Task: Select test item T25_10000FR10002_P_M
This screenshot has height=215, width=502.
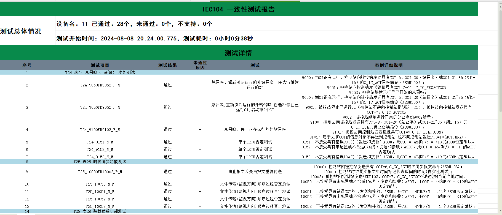Action: tap(100, 172)
